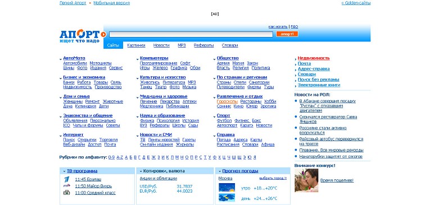The image size is (430, 205).
Task: Expand the АвтоМото category arrow
Action: pos(61,59)
